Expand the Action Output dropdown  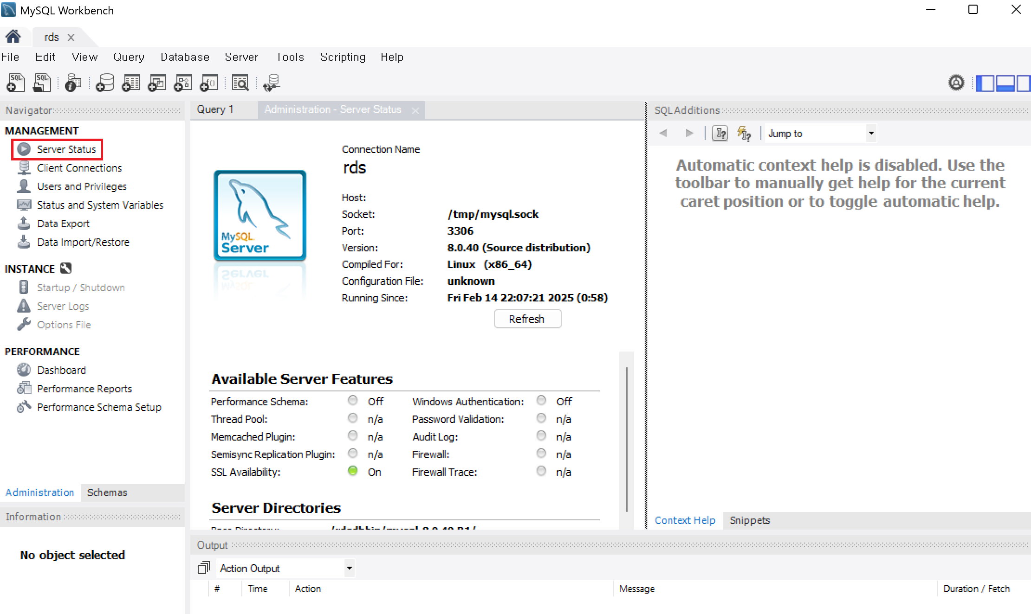[349, 568]
